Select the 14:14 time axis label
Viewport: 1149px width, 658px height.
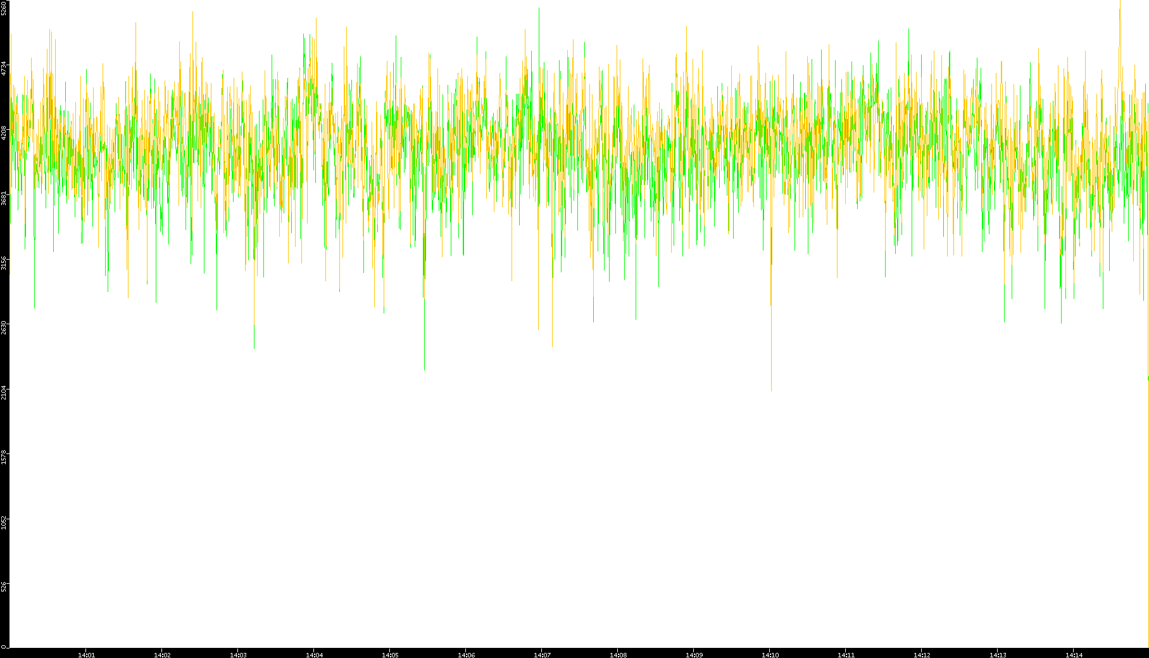tap(1074, 655)
